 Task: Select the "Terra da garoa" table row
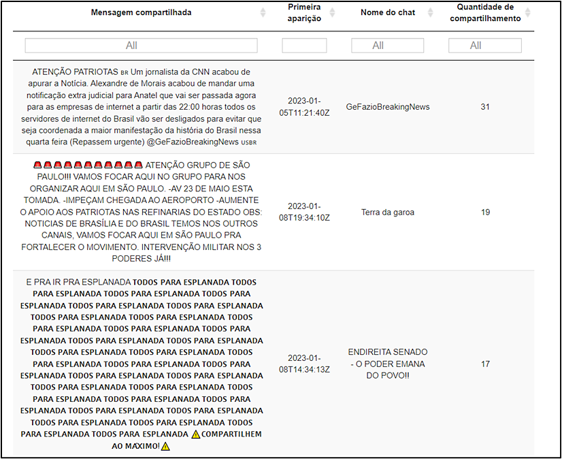[x=389, y=212]
